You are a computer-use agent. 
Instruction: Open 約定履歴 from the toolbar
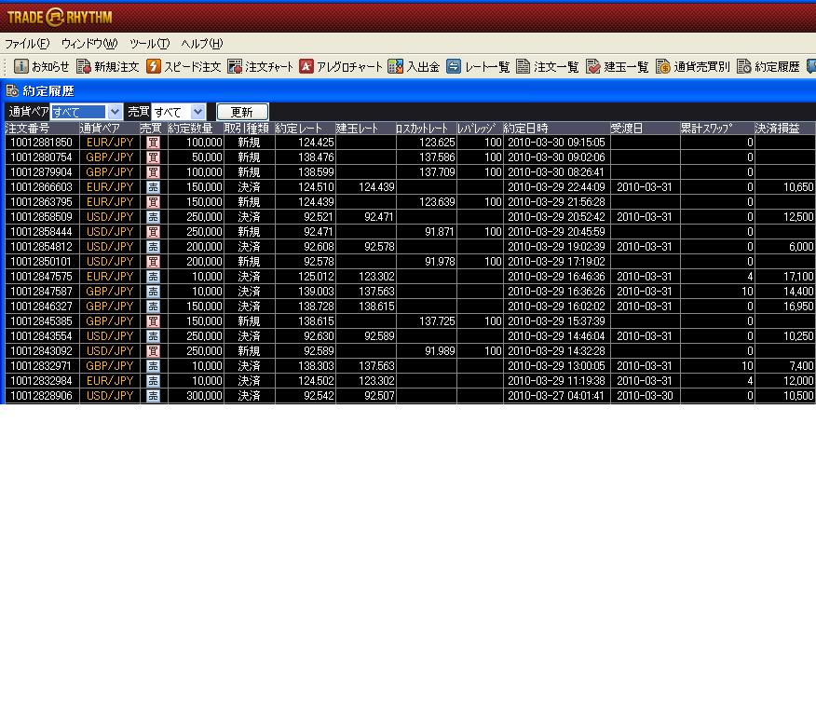768,67
